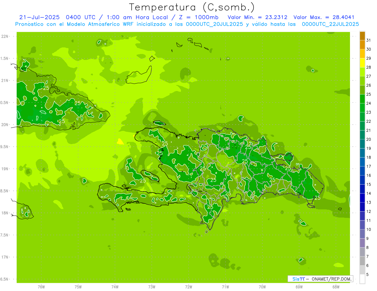Click the 68W longitude axis label
Image resolution: width=377 pixels, height=291 pixels.
click(x=336, y=287)
